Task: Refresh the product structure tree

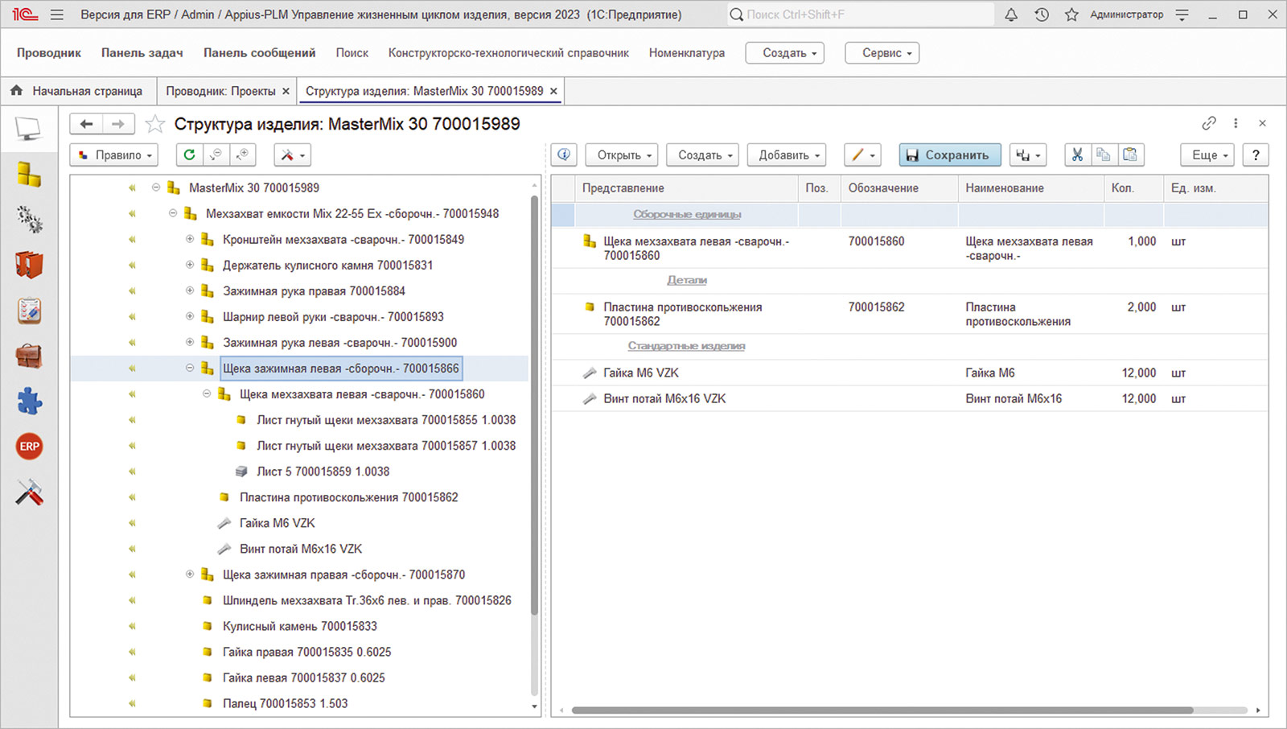Action: [189, 154]
